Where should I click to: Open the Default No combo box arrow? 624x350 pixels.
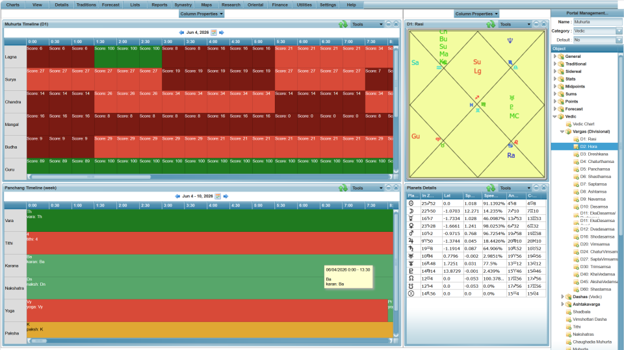[x=619, y=40]
